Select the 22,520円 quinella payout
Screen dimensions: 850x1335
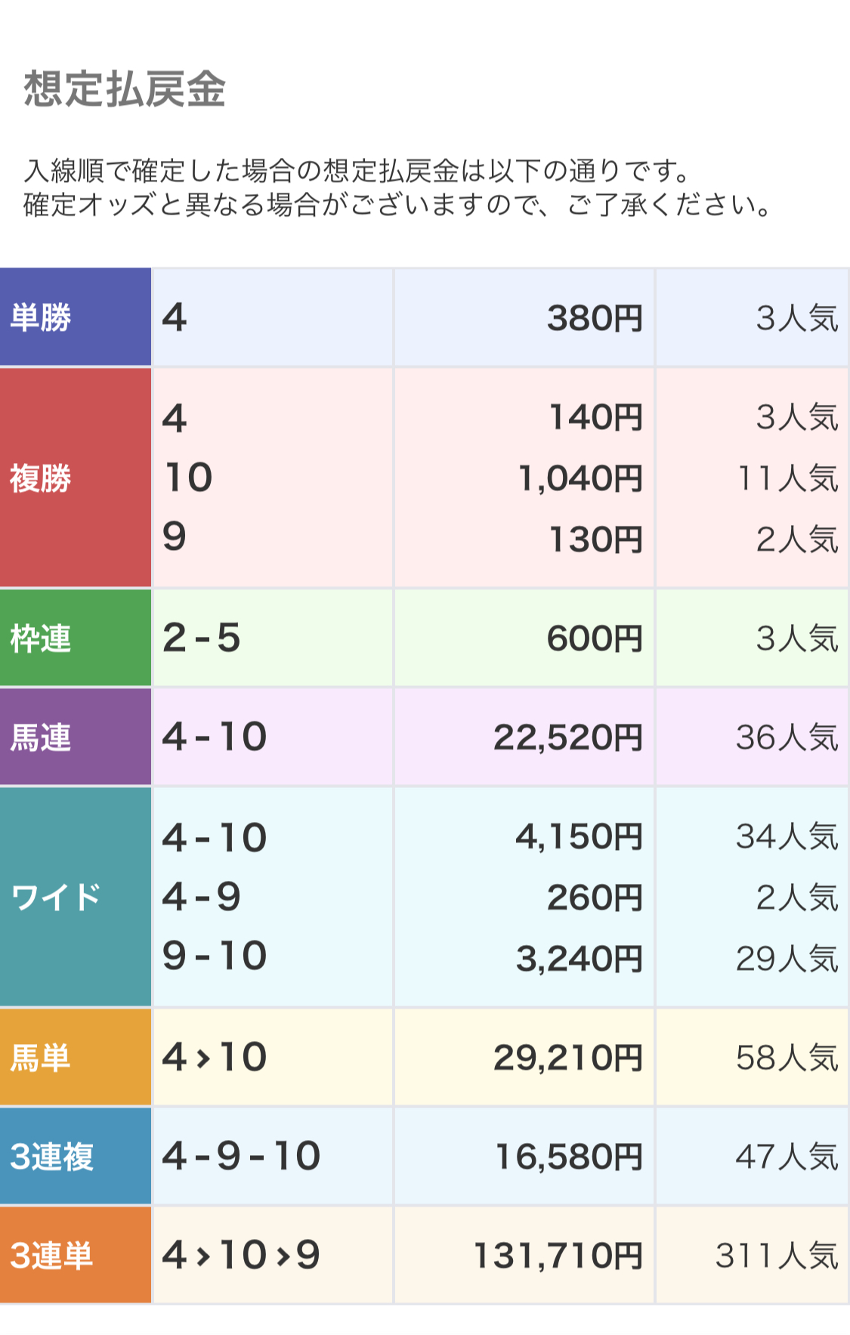tap(567, 737)
